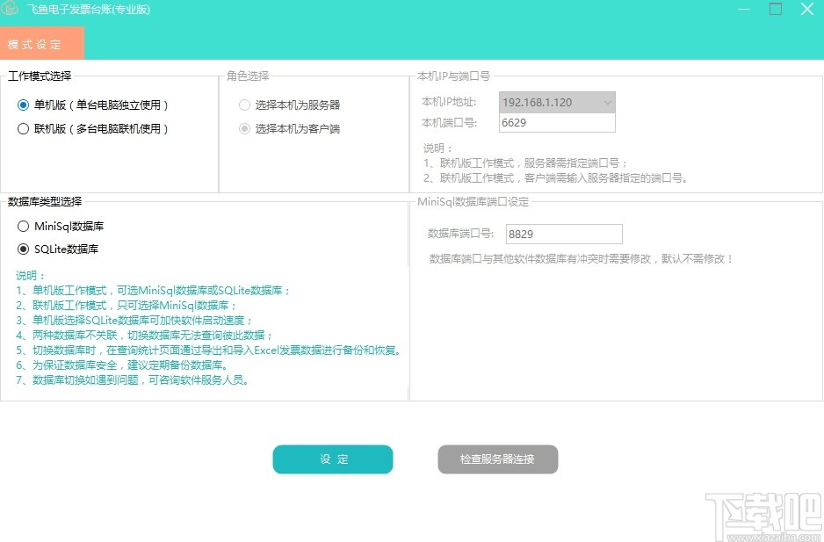Viewport: 824px width, 542px height.
Task: Click the IP address combo box showing 192.168.1.120
Action: point(553,103)
